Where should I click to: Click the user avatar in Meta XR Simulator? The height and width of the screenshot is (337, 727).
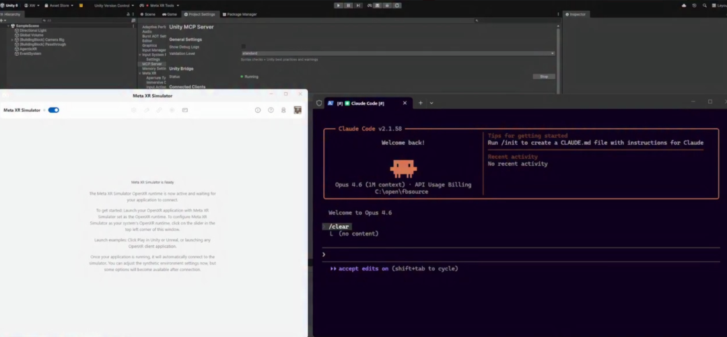pos(298,110)
